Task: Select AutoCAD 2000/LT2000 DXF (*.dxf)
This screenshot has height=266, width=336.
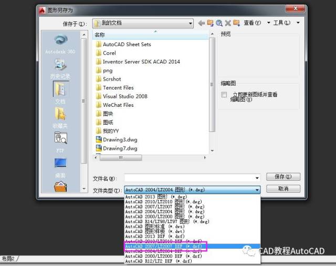Action: (x=193, y=256)
